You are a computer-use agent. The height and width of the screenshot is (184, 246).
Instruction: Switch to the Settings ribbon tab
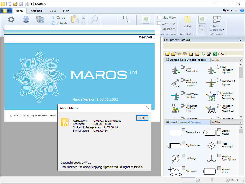point(36,11)
